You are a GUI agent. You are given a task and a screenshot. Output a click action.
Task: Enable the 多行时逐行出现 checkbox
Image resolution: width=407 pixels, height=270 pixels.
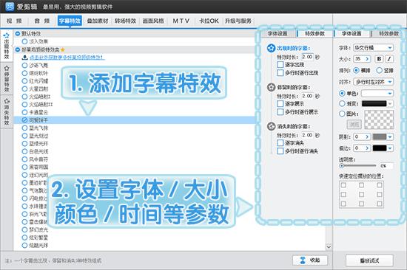coord(280,73)
